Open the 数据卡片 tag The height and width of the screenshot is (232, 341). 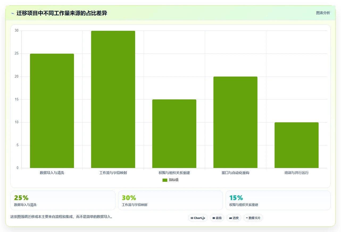253,218
